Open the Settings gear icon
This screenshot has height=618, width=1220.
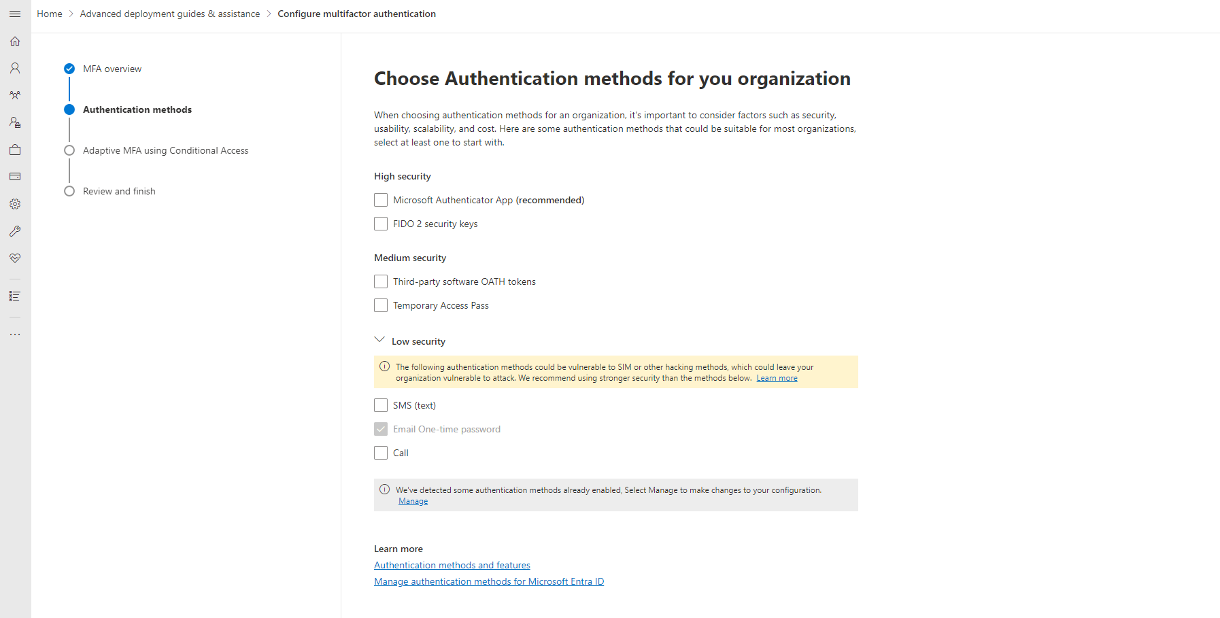click(15, 203)
